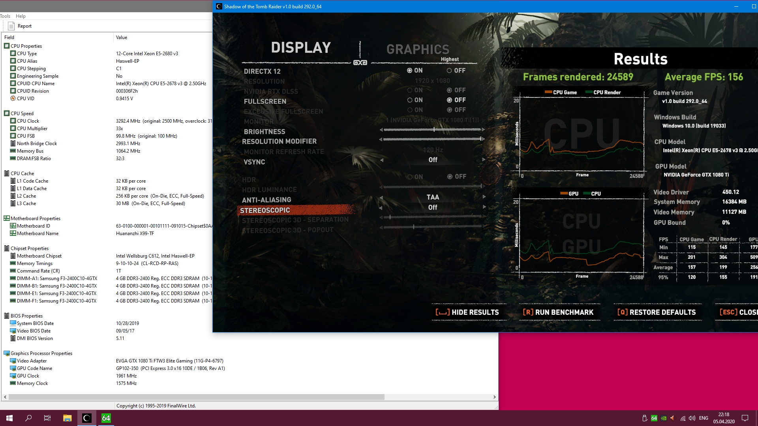Select the CPU VID sensor icon
The width and height of the screenshot is (758, 426).
pos(13,99)
